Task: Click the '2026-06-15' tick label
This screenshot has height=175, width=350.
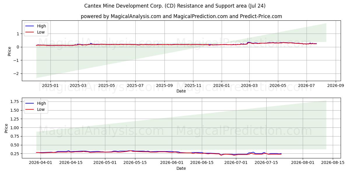Action: tap(202, 163)
